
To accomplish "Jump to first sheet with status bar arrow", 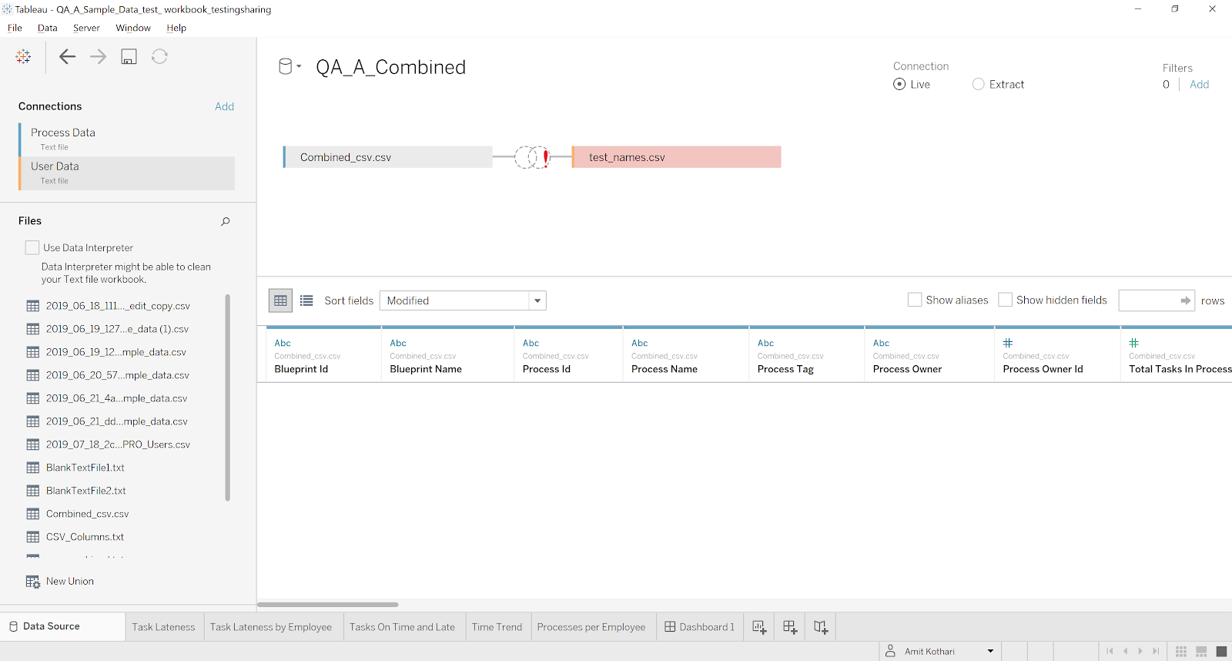I will (1110, 651).
